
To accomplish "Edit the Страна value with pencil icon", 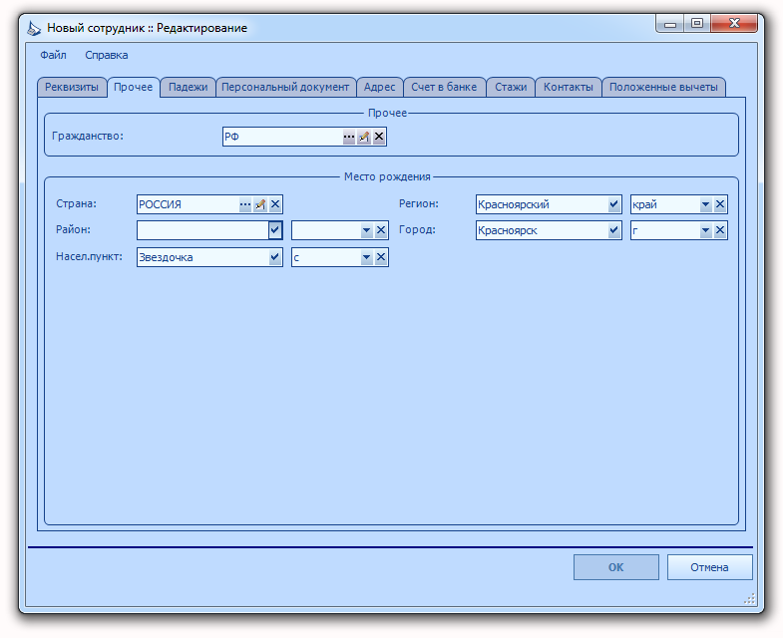I will click(x=259, y=204).
